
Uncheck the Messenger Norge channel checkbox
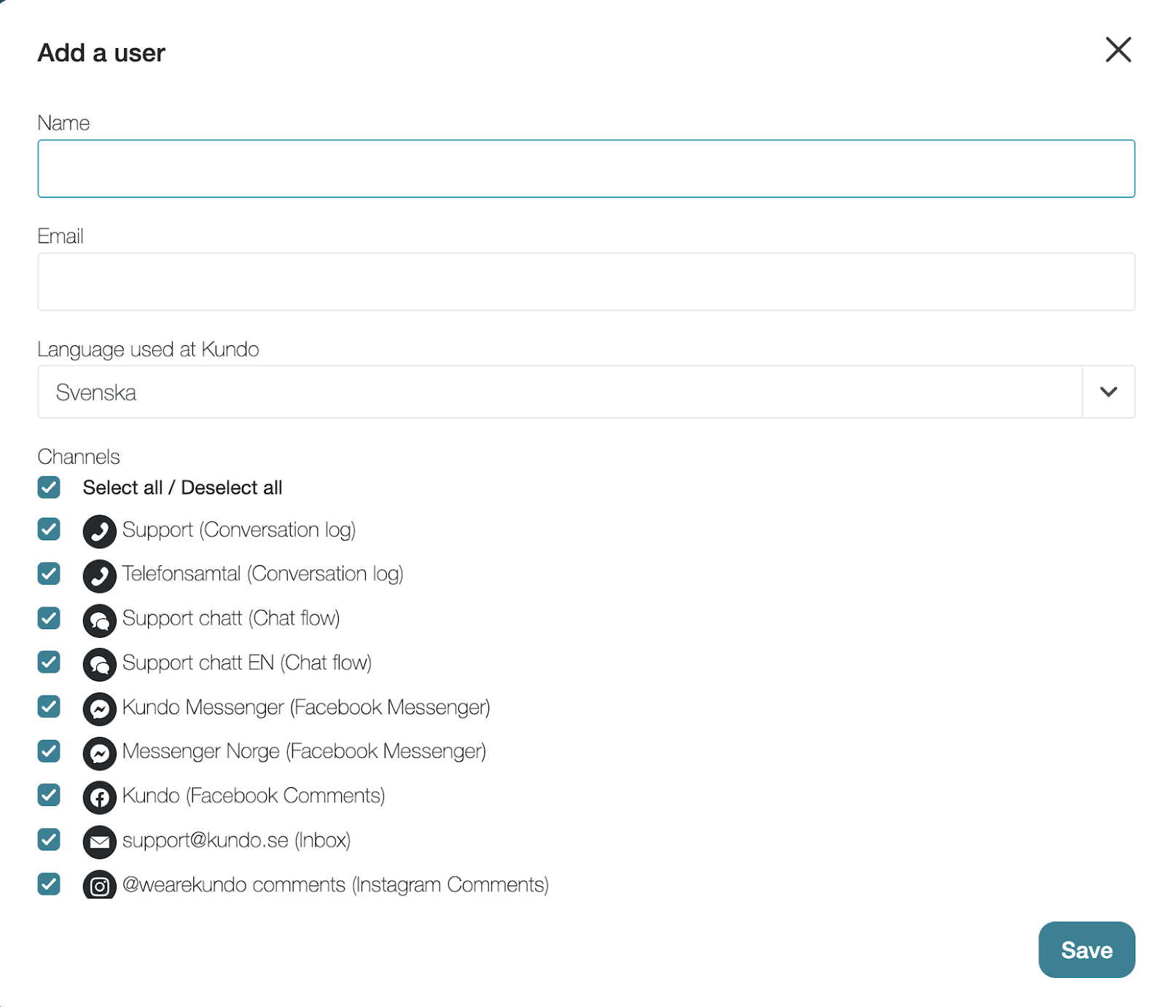click(49, 751)
